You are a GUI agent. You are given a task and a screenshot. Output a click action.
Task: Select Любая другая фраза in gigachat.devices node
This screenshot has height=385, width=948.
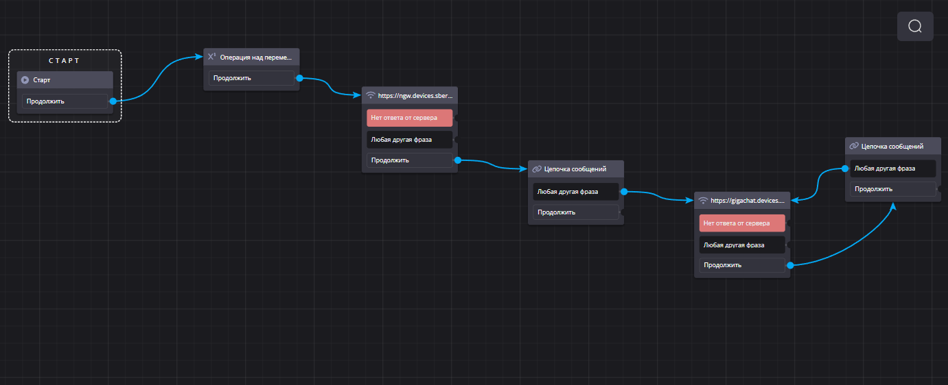(x=741, y=245)
